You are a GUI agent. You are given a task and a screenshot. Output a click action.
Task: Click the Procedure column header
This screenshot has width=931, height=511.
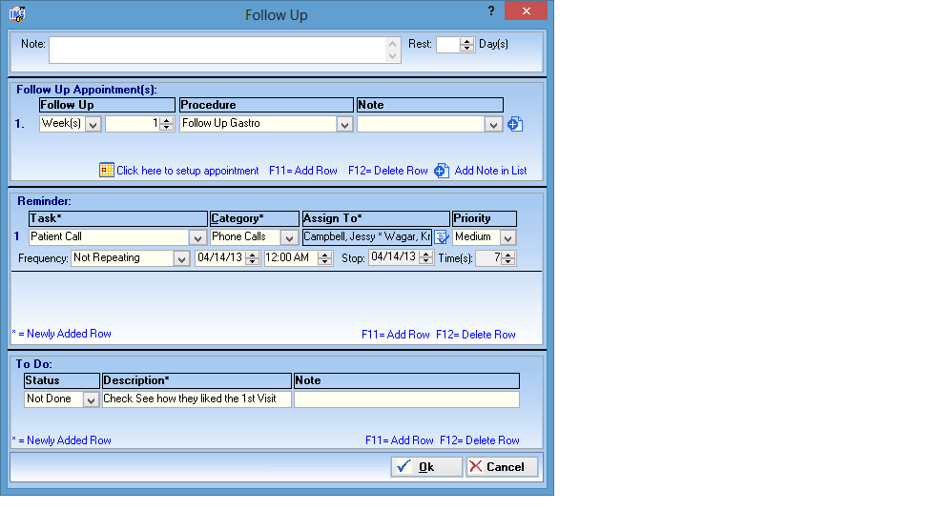266,105
